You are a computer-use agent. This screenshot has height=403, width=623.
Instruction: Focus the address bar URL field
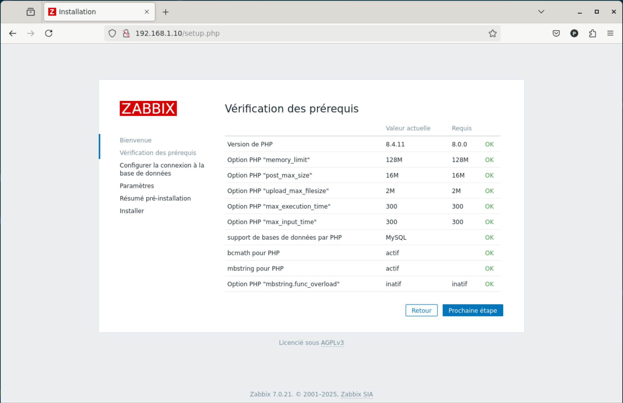click(302, 33)
